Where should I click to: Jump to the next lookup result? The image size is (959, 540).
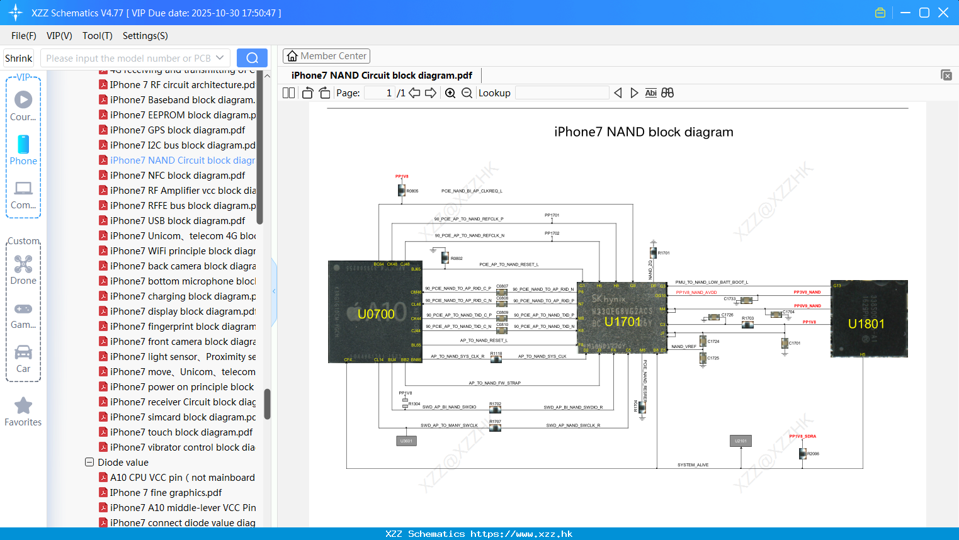point(634,93)
